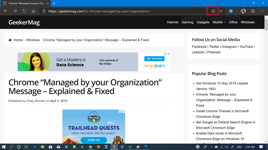Open Photoshop from taskbar
268x150 pixels.
pos(146,147)
